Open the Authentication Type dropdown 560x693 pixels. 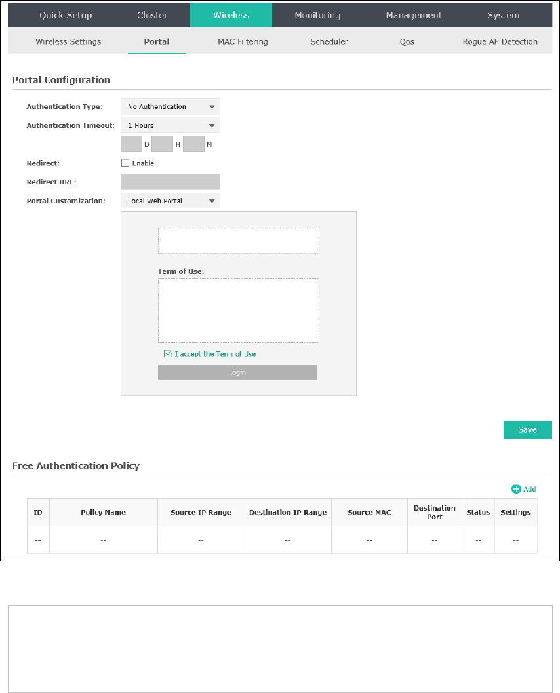[170, 106]
